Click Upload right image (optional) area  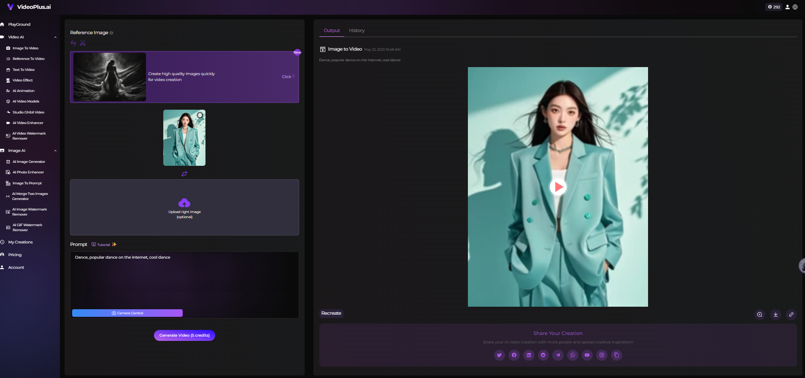(x=184, y=207)
